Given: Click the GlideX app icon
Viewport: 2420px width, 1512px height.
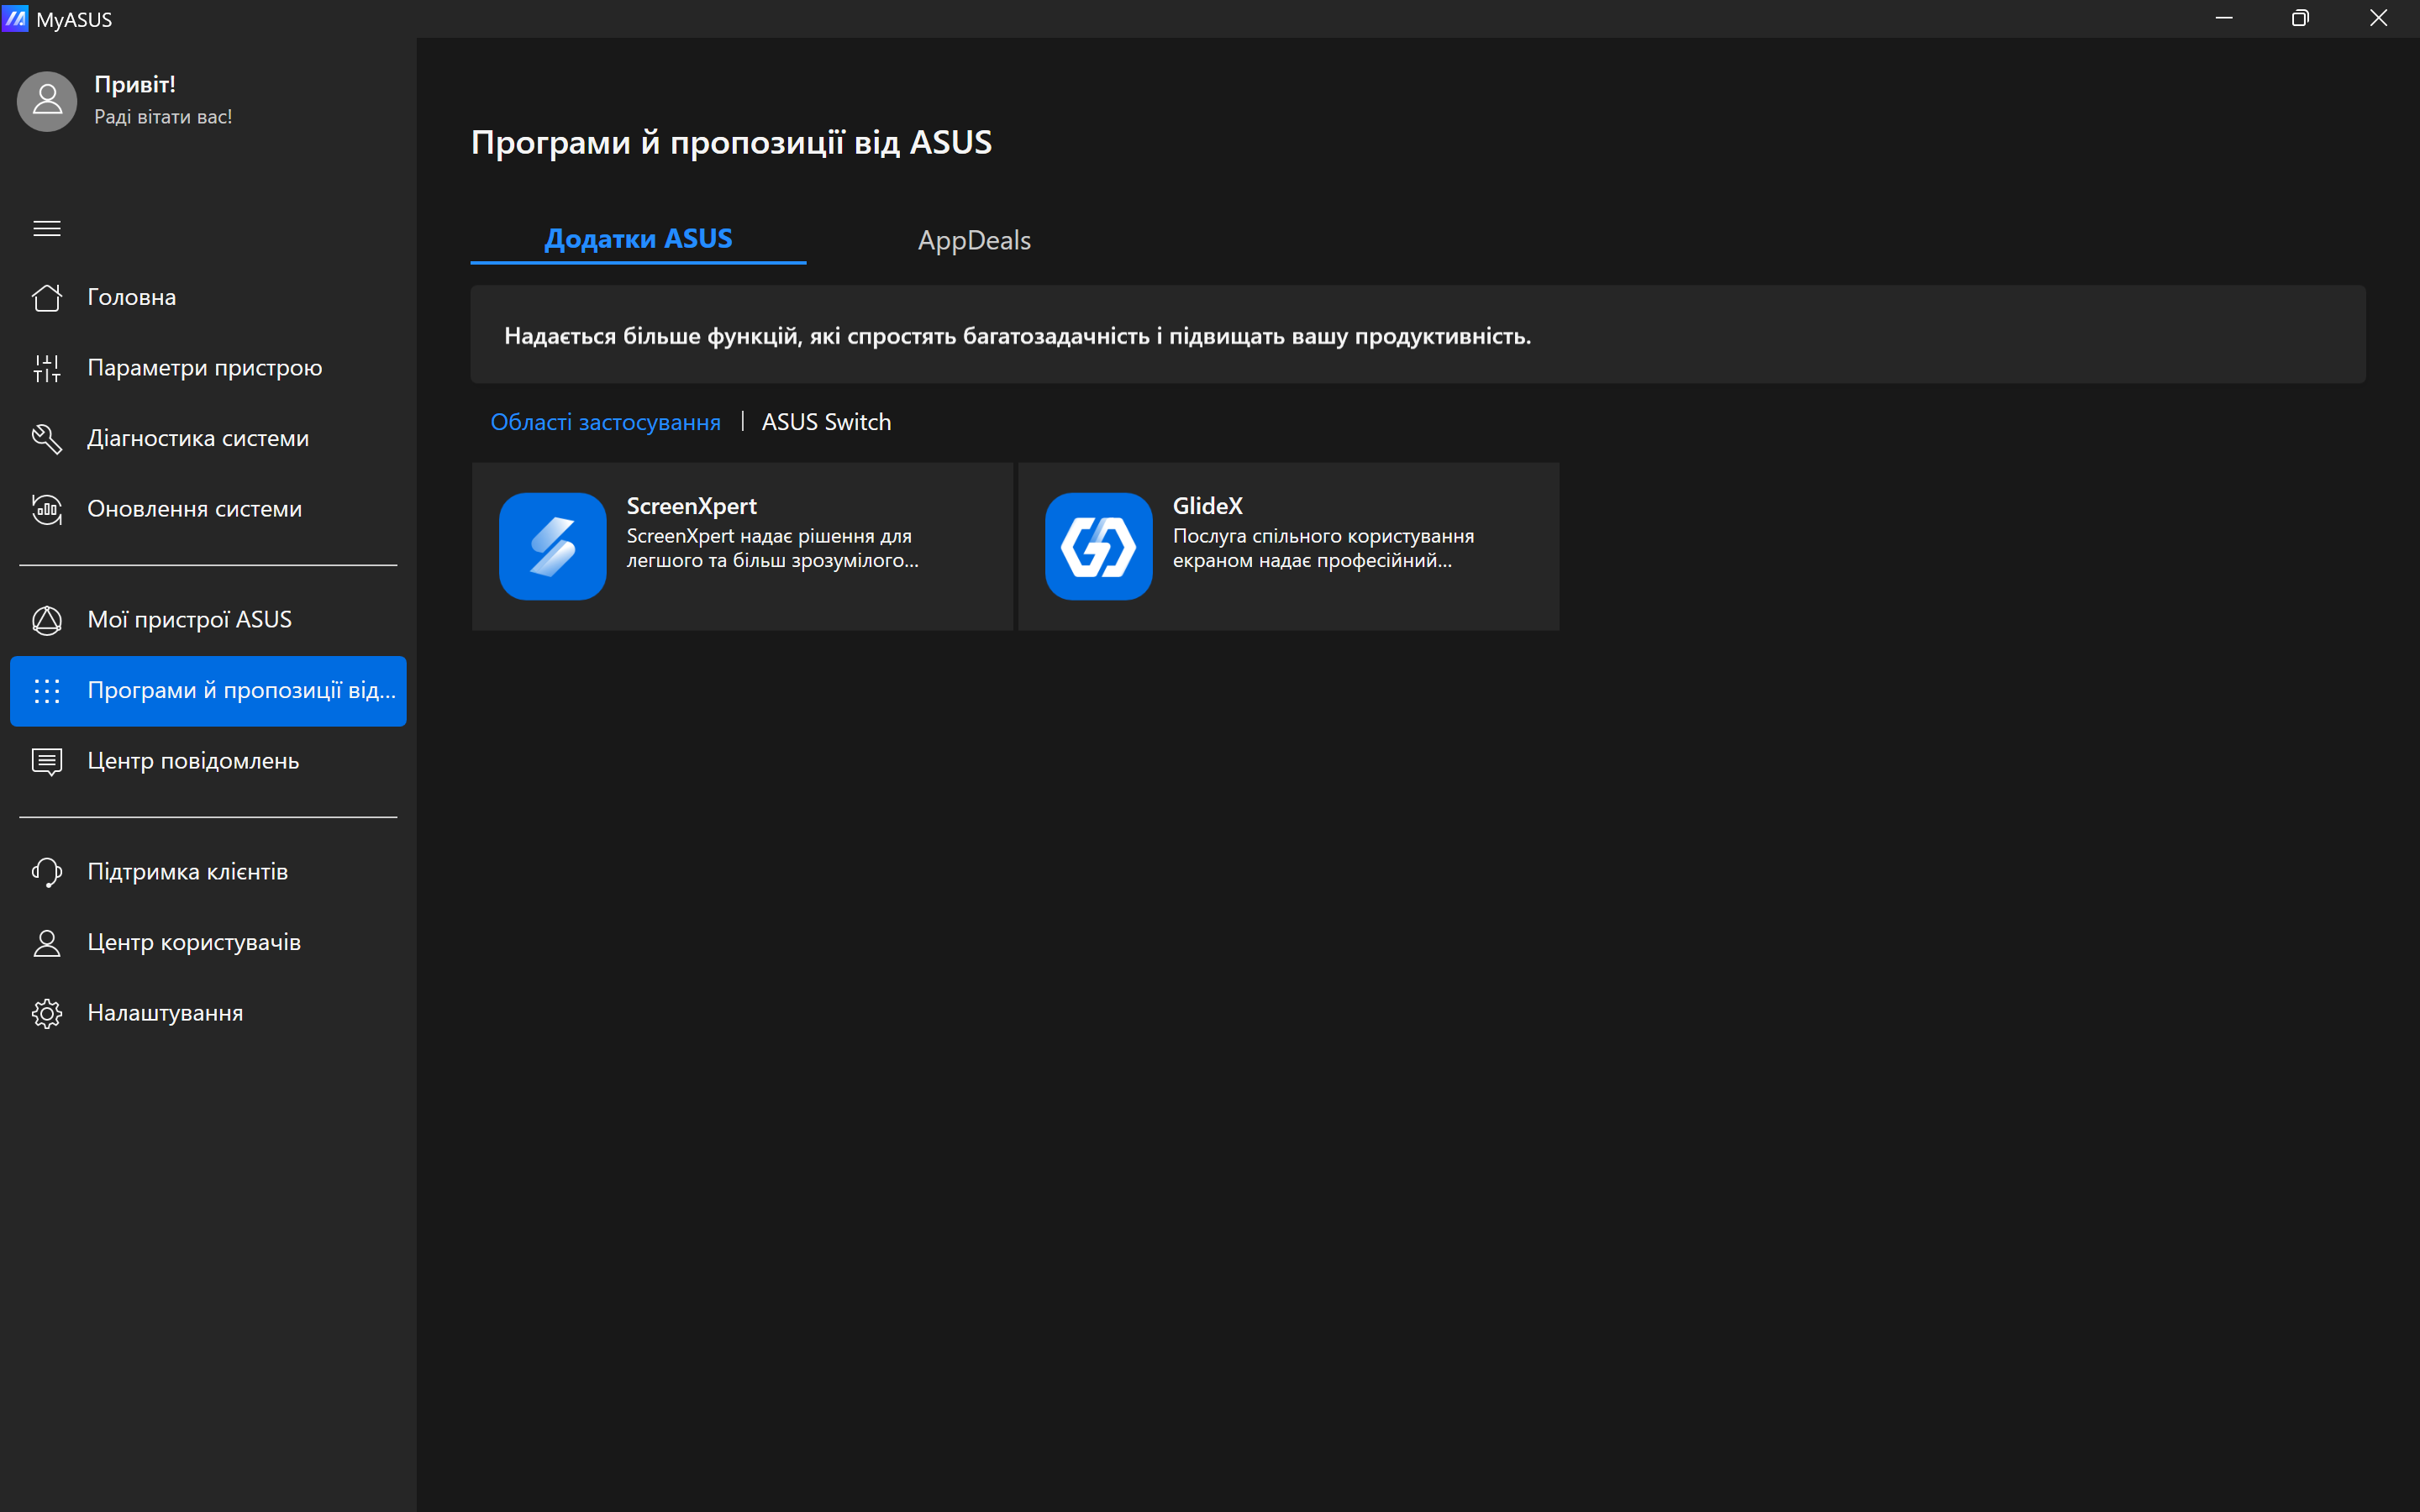Looking at the screenshot, I should point(1098,546).
